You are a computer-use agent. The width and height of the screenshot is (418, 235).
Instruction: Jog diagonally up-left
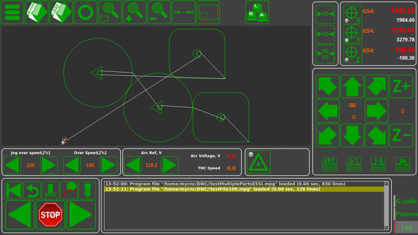[x=327, y=86]
